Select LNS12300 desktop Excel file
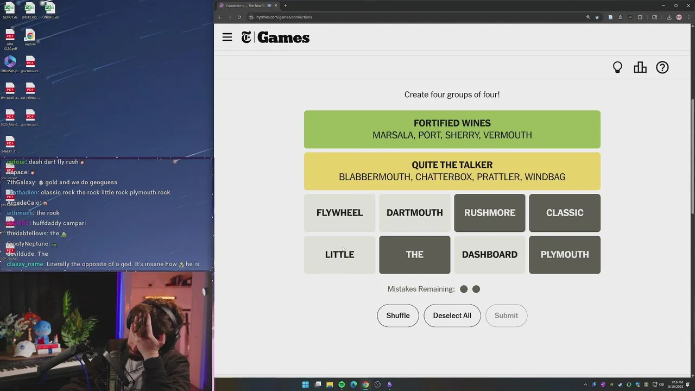 tap(30, 11)
